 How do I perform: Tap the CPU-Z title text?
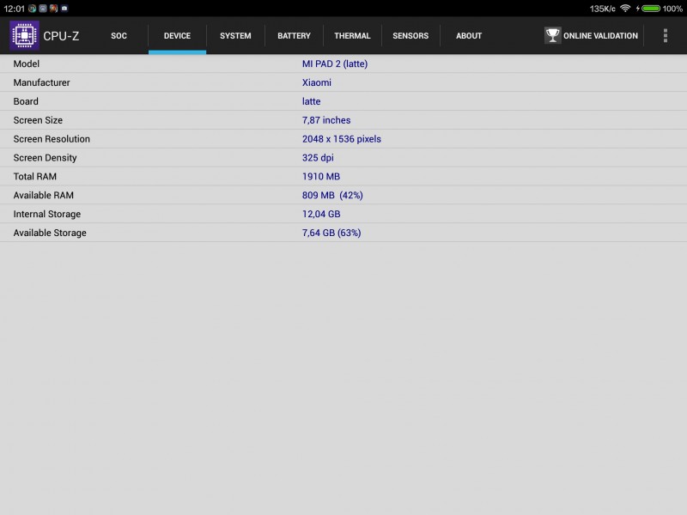coord(61,36)
